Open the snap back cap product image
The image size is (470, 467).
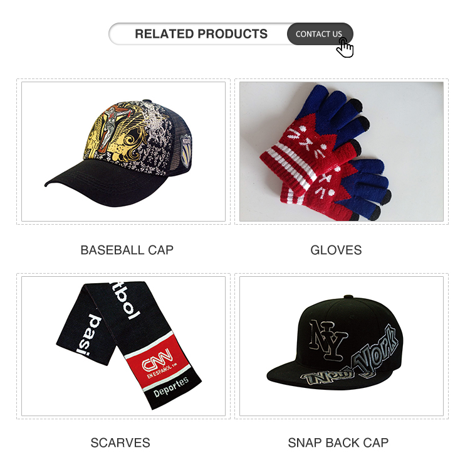pos(342,346)
